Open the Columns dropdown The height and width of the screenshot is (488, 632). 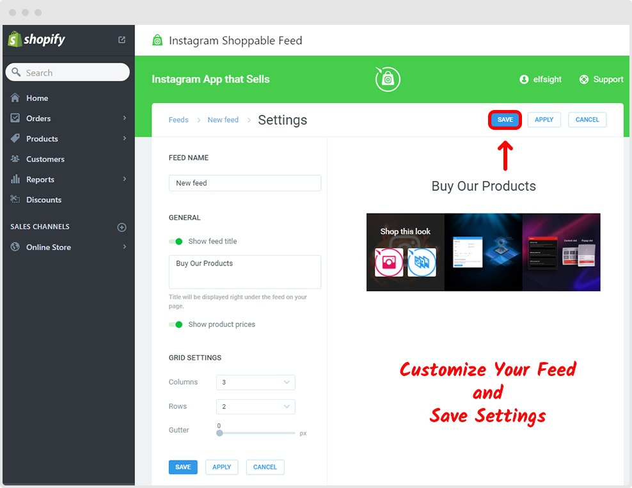[255, 382]
